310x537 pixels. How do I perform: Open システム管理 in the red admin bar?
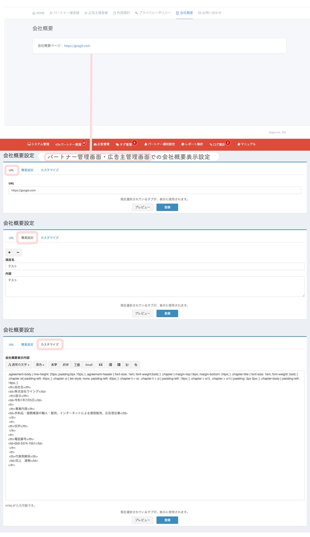click(x=38, y=144)
